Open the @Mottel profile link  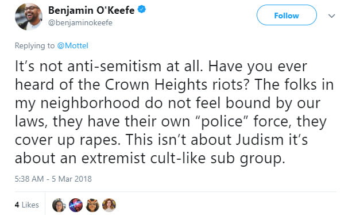(72, 45)
